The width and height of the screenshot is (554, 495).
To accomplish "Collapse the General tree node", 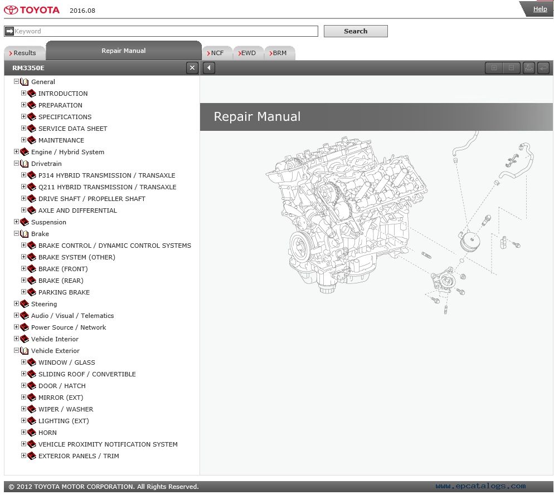I will pyautogui.click(x=16, y=81).
